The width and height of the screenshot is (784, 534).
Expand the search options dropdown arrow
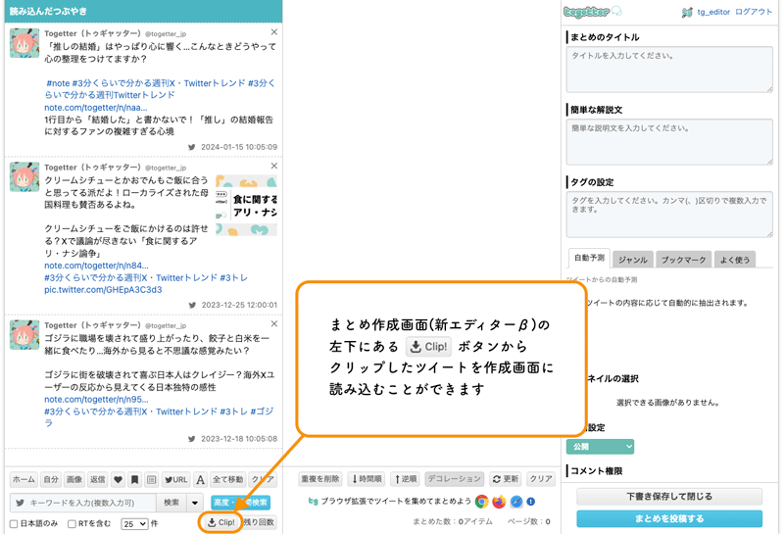pyautogui.click(x=195, y=503)
